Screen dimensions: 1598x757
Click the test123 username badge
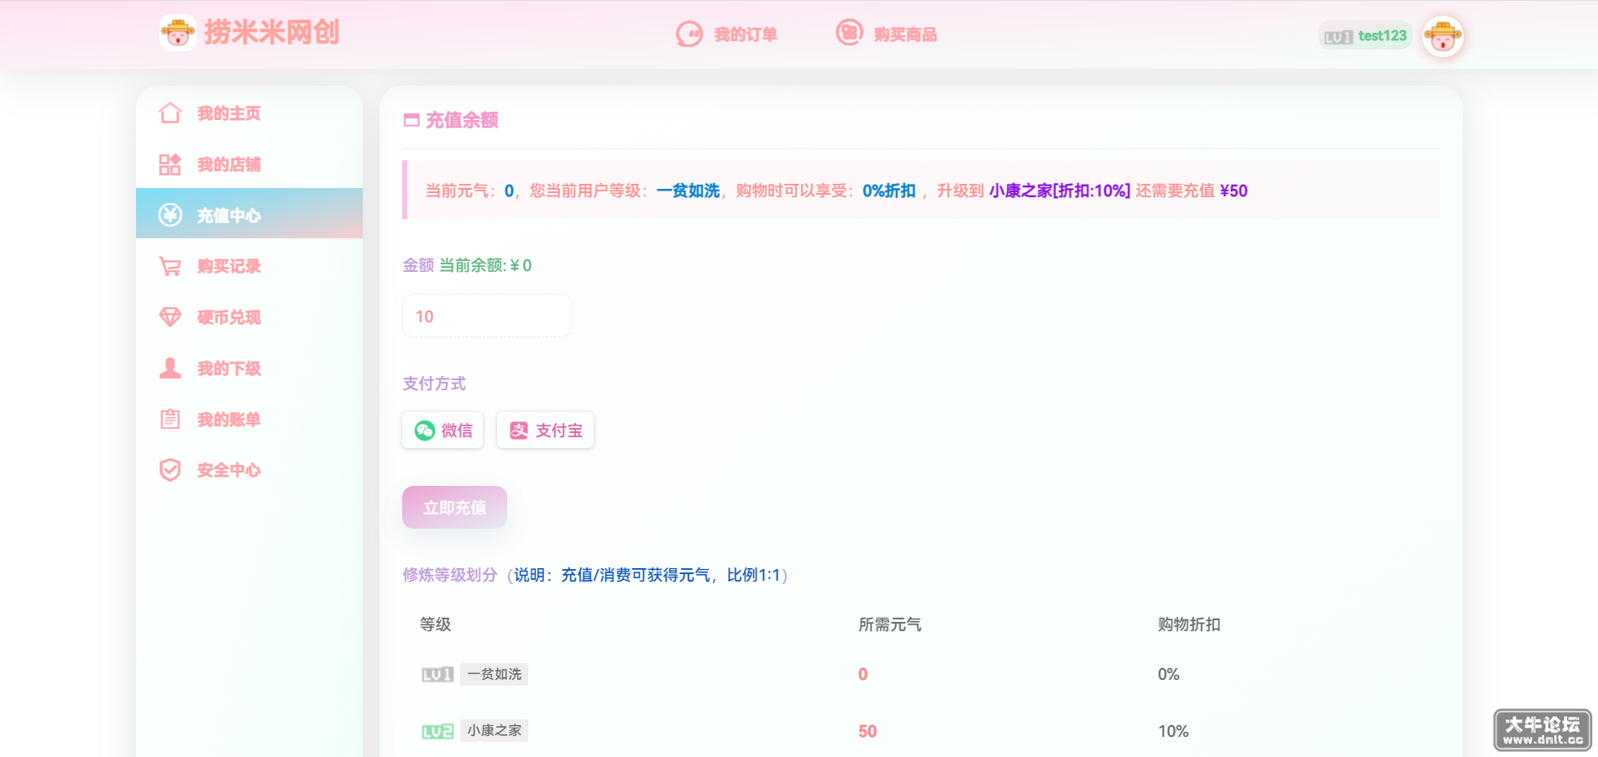click(1365, 36)
